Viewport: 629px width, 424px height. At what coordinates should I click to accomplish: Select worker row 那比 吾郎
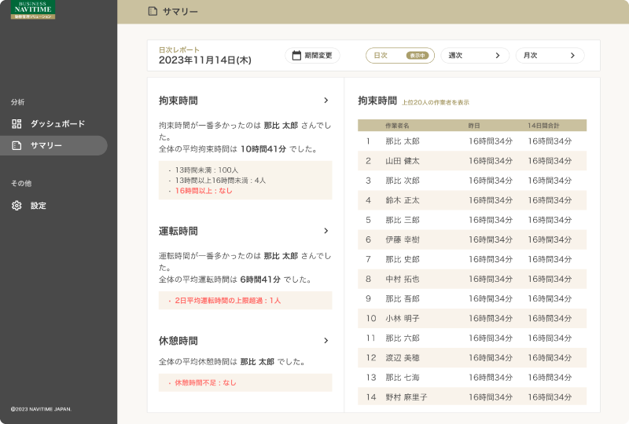coord(473,298)
